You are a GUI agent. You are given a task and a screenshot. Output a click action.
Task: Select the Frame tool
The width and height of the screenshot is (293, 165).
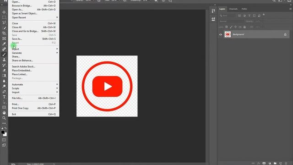point(4,38)
